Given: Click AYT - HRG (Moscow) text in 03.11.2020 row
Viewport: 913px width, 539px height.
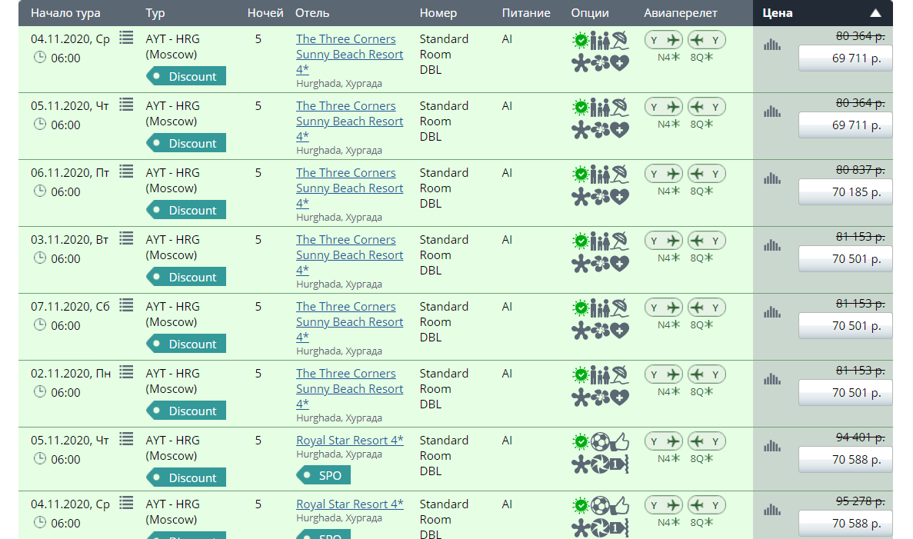Looking at the screenshot, I should (172, 248).
